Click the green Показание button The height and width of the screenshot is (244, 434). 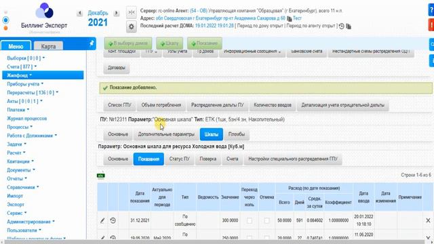coord(205,43)
